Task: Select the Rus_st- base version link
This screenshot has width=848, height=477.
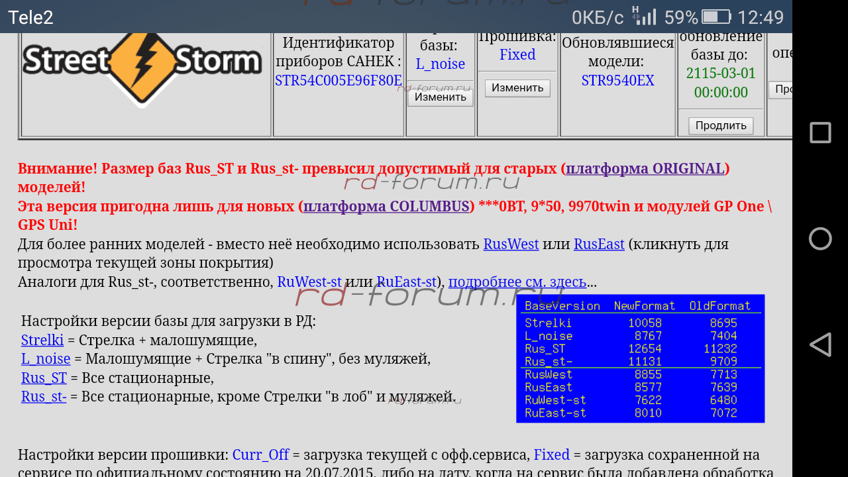Action: tap(44, 396)
